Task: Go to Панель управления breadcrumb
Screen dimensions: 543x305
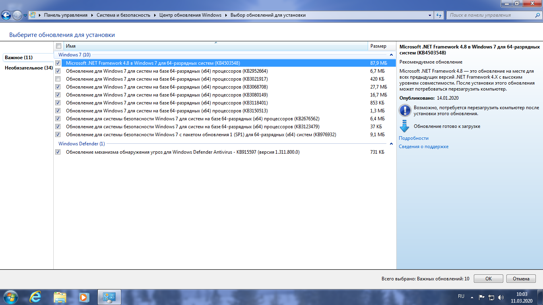Action: click(66, 15)
